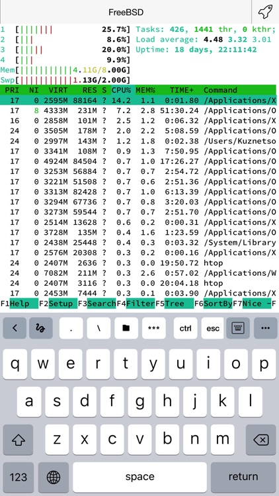Tap the rocket icon in the title bar

coord(265,12)
